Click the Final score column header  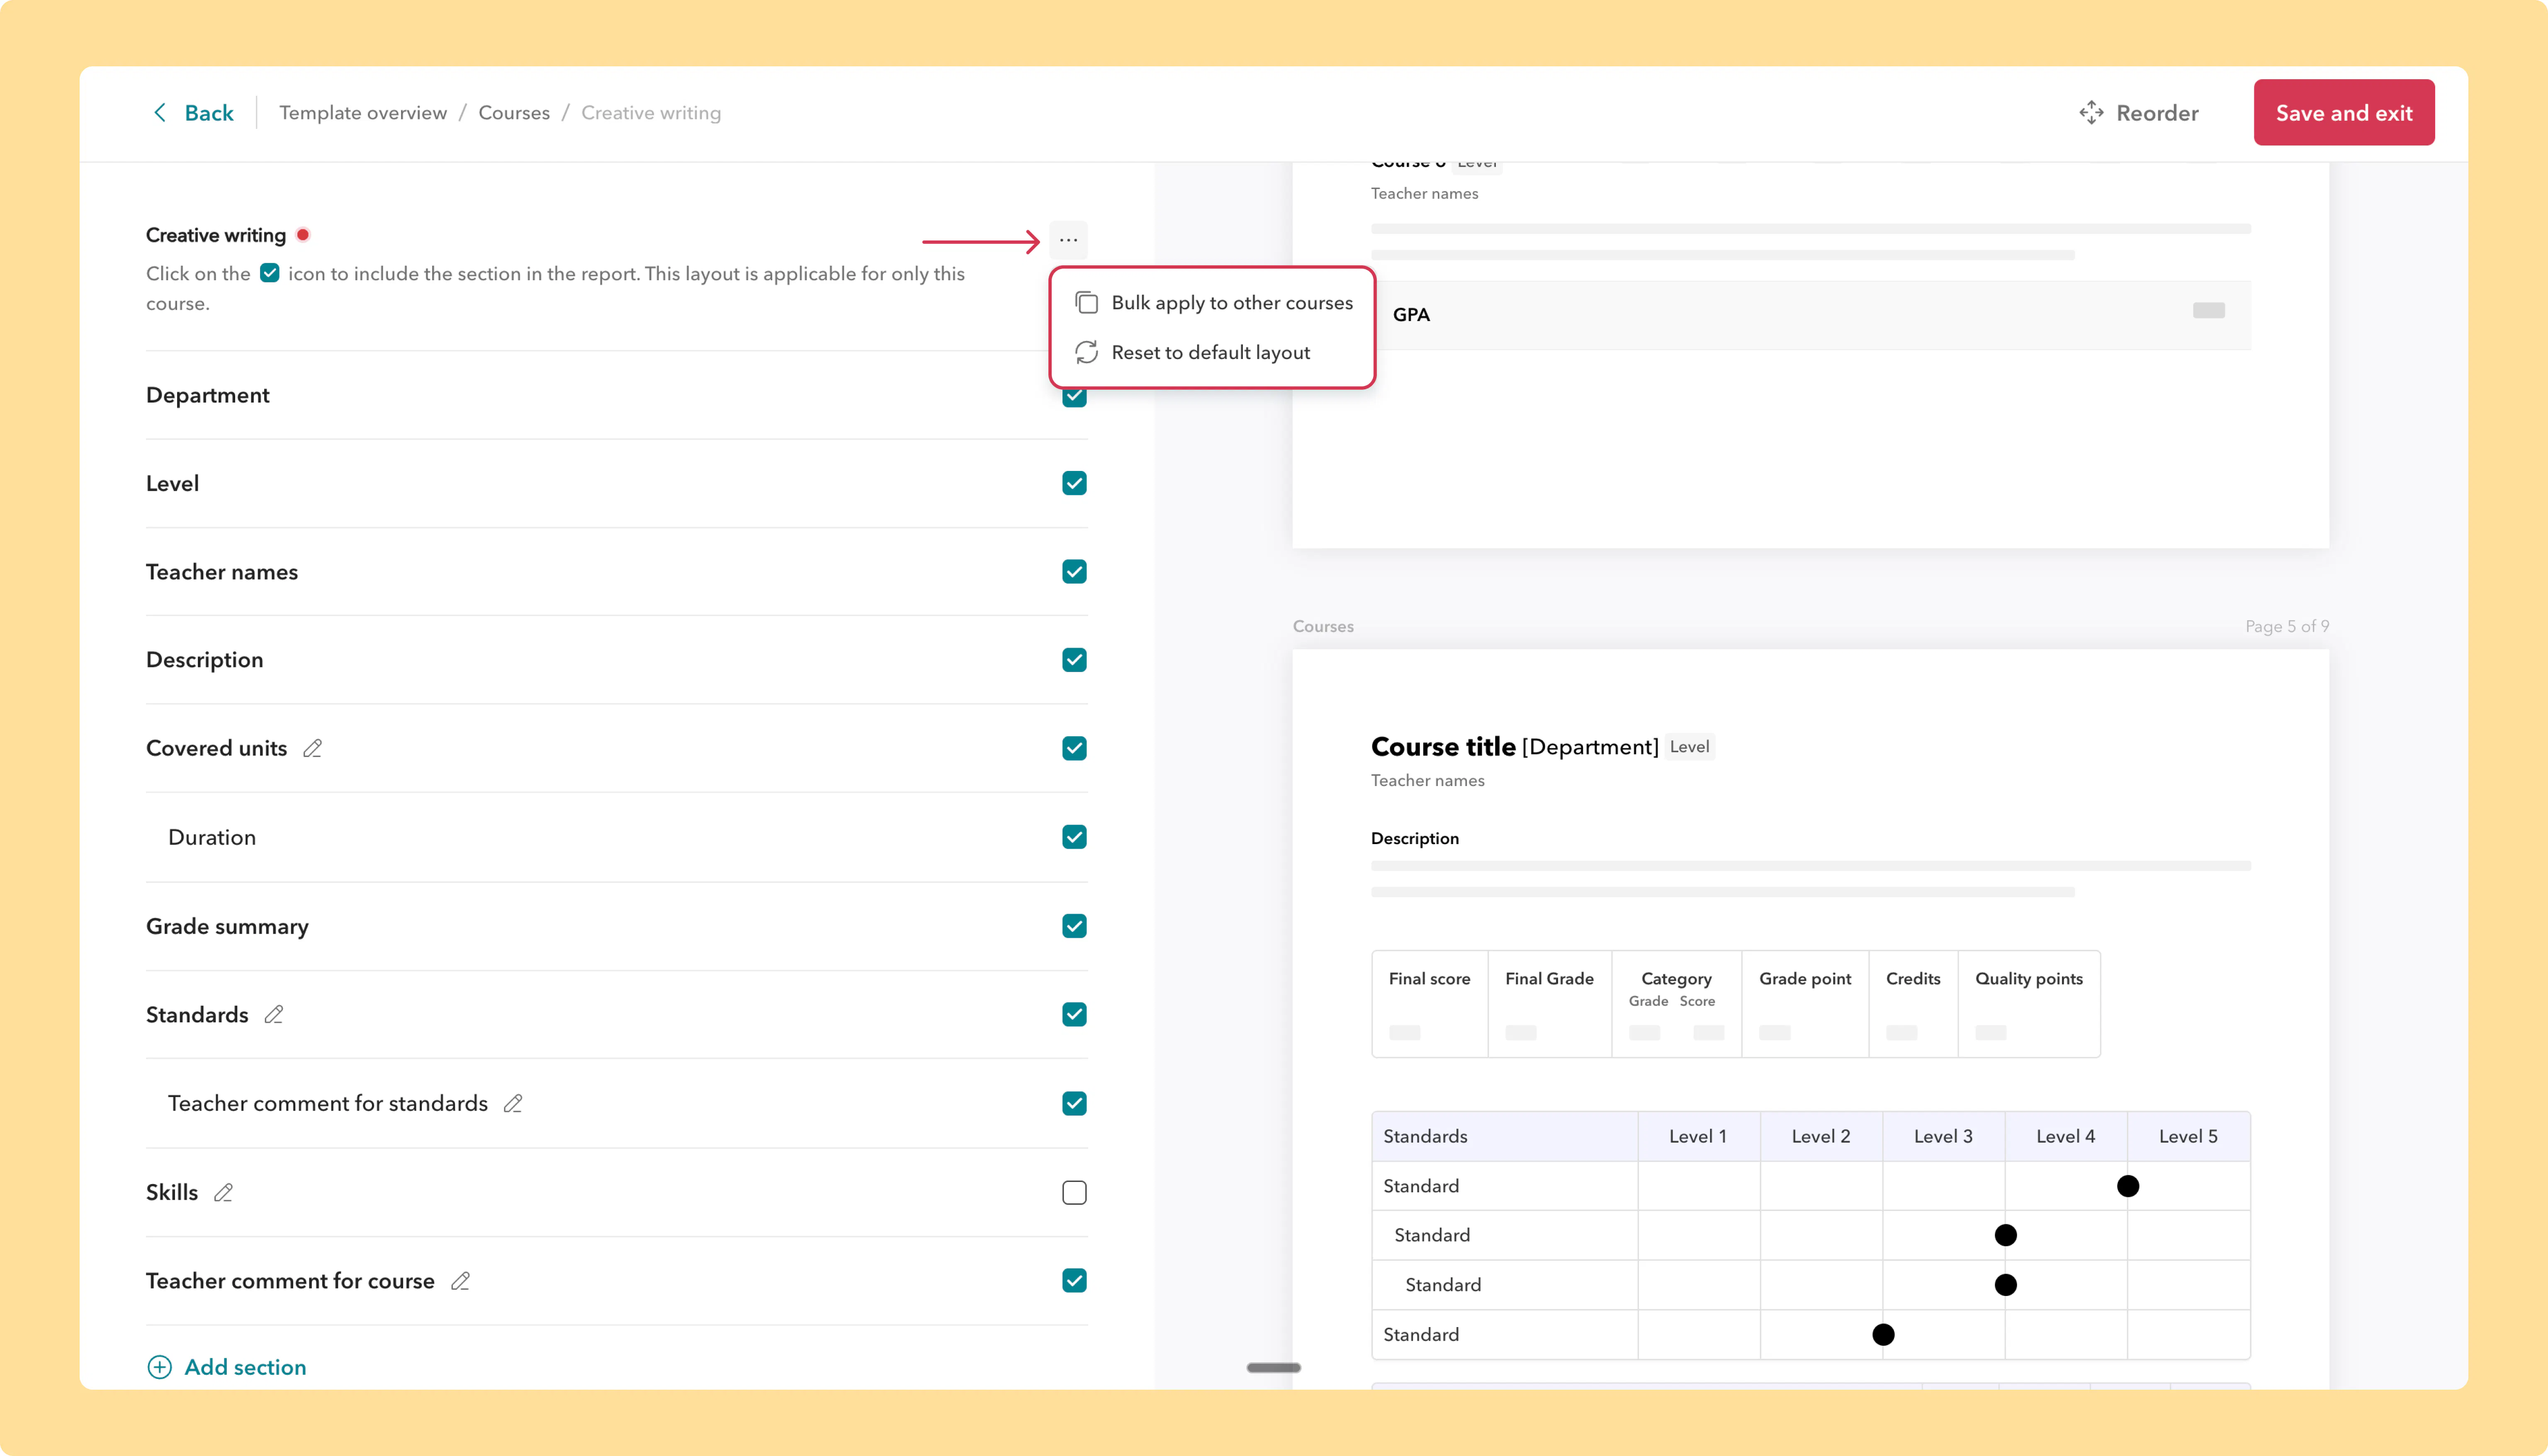1429,979
